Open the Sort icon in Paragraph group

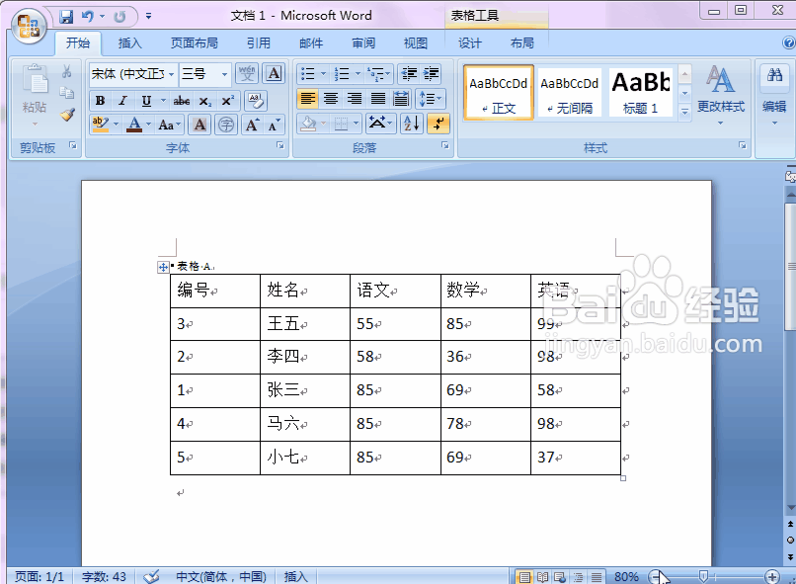(410, 123)
